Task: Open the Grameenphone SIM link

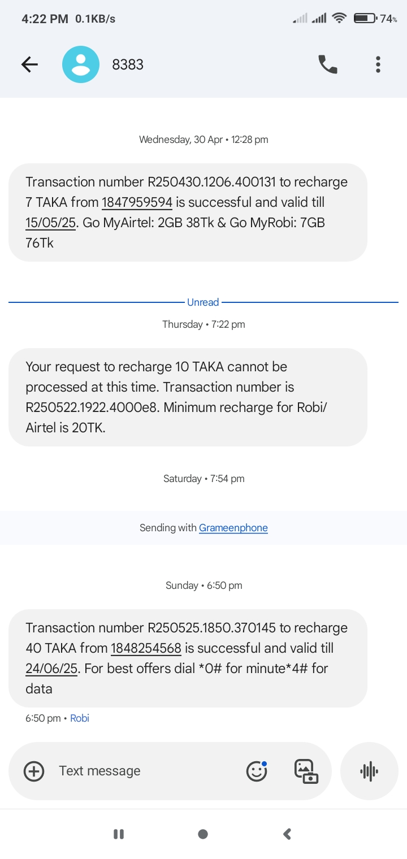Action: click(x=233, y=528)
